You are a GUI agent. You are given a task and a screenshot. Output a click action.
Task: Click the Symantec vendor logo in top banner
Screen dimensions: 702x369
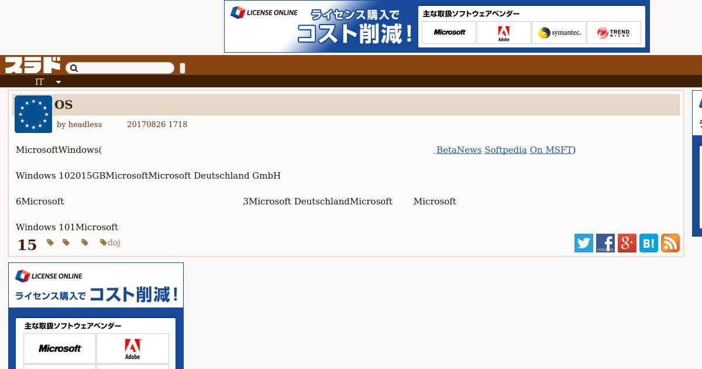point(559,33)
